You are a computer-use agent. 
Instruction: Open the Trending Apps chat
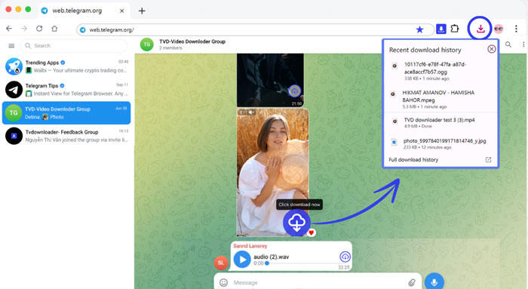point(66,66)
